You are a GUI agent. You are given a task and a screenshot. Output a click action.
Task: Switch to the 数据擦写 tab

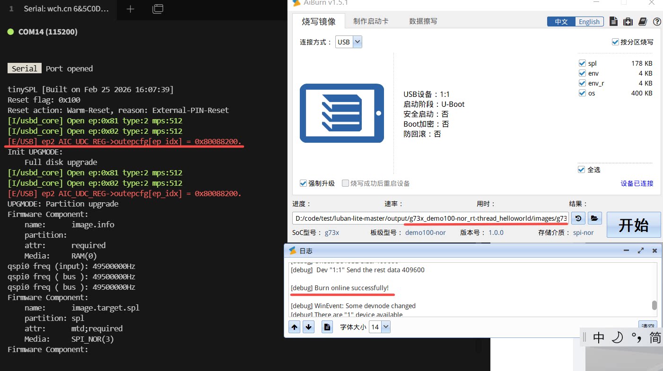point(423,21)
